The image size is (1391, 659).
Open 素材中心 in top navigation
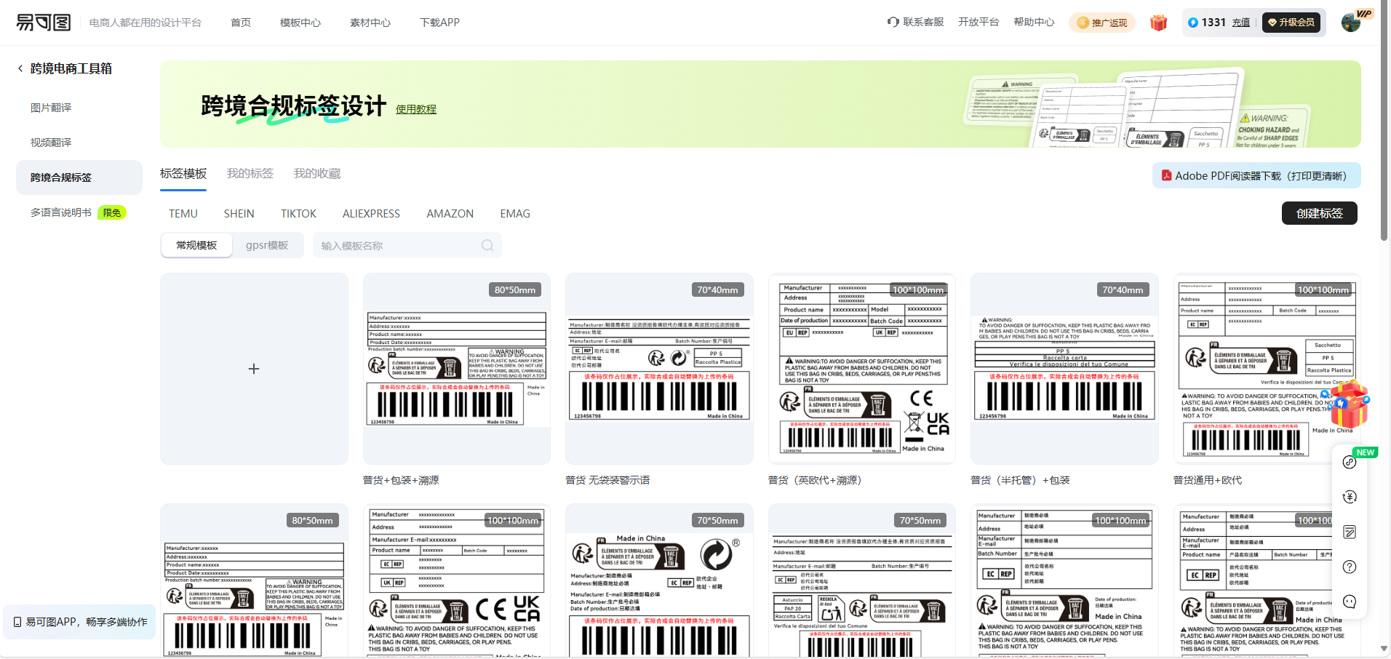click(x=370, y=23)
